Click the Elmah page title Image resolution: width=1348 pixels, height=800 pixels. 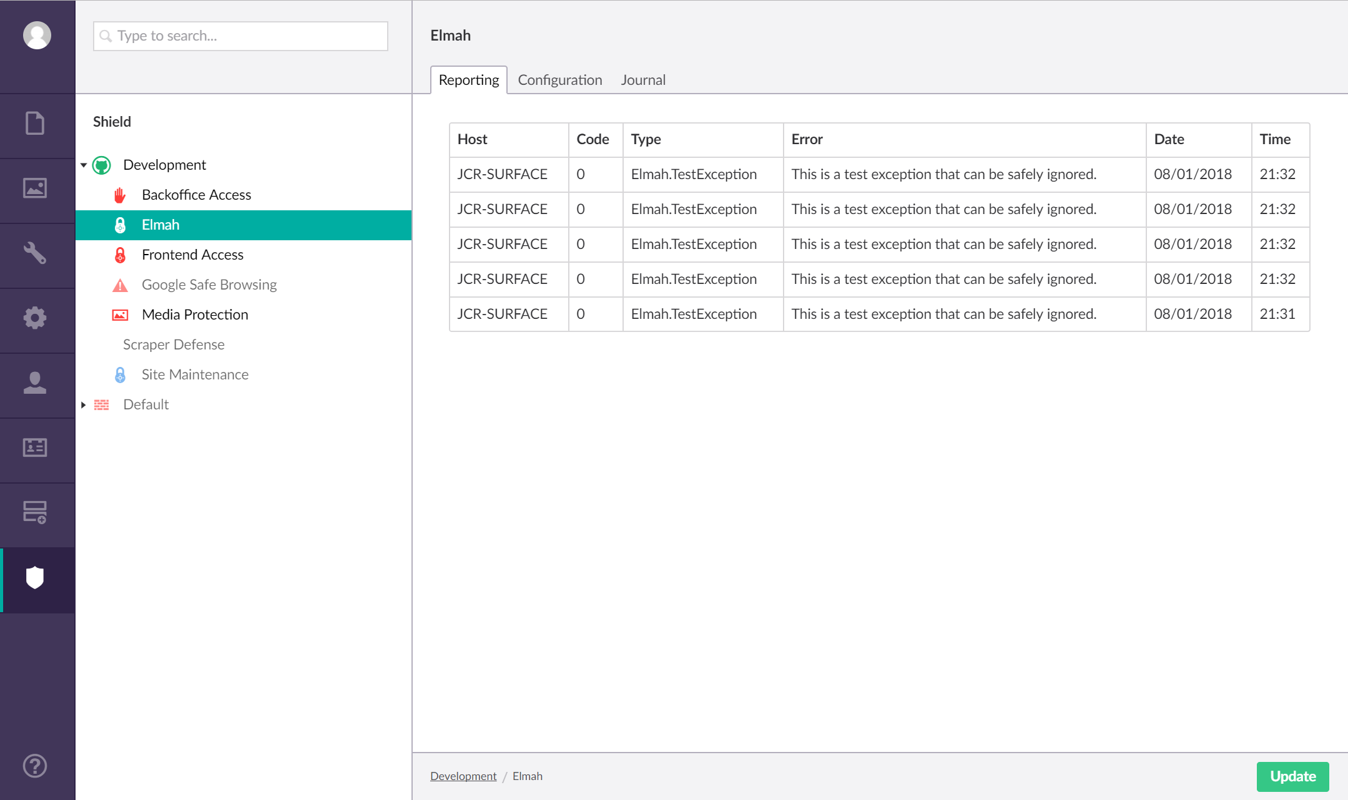tap(450, 36)
